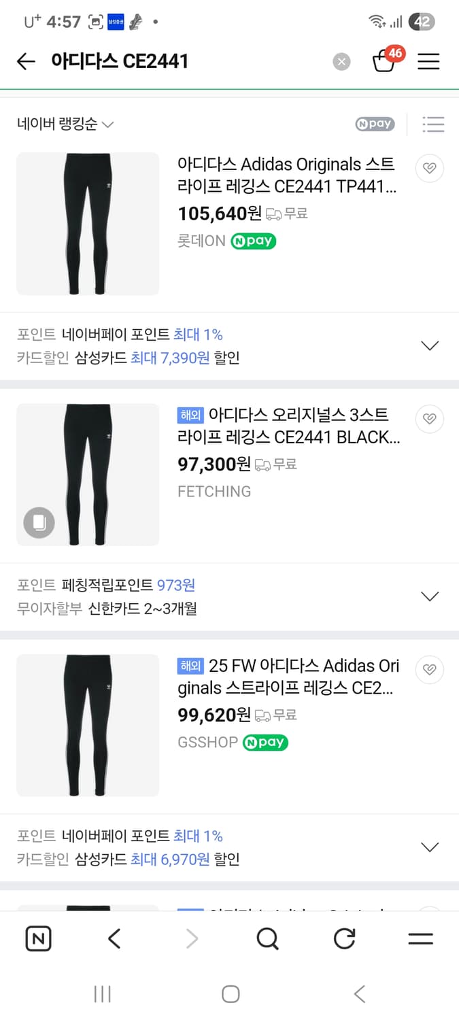Viewport: 459px width, 1020px height.
Task: Open the hamburger menu at top right
Action: pyautogui.click(x=428, y=61)
